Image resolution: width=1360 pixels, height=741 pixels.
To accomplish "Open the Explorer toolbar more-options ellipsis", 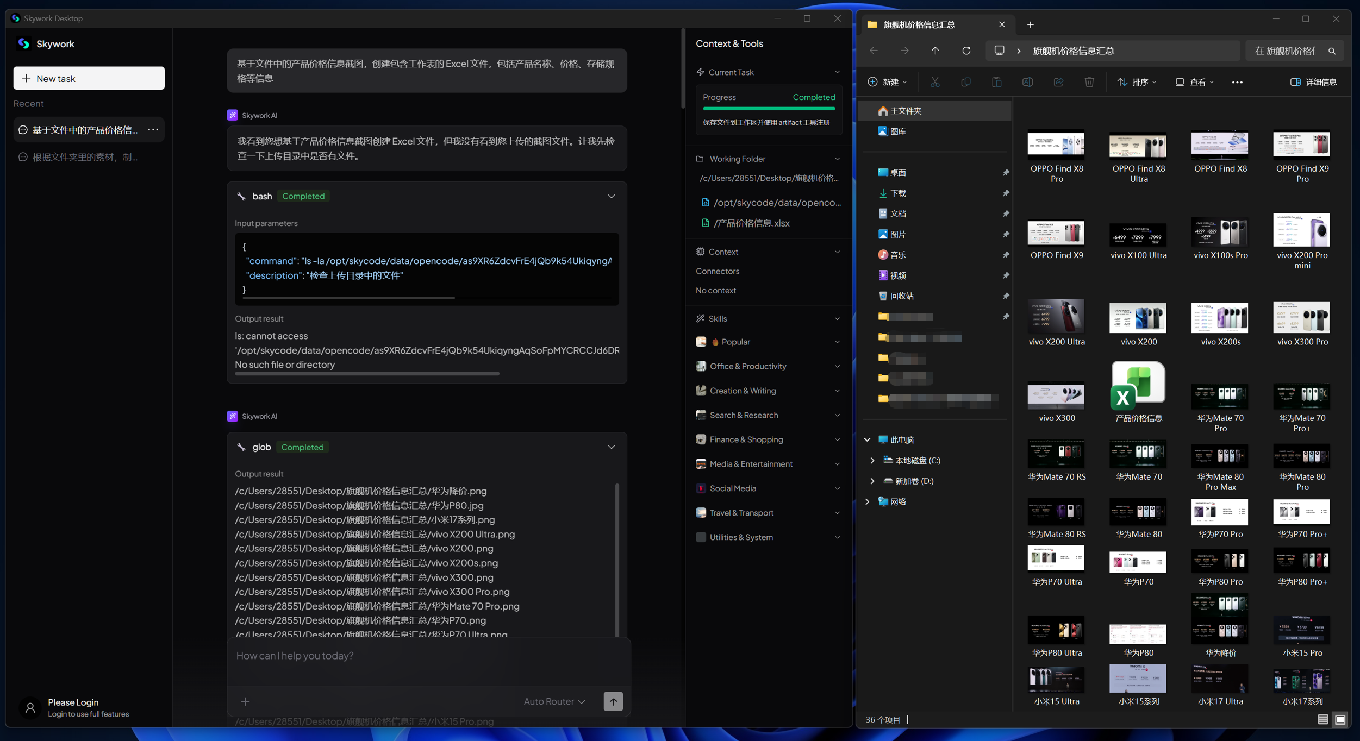I will [x=1237, y=82].
